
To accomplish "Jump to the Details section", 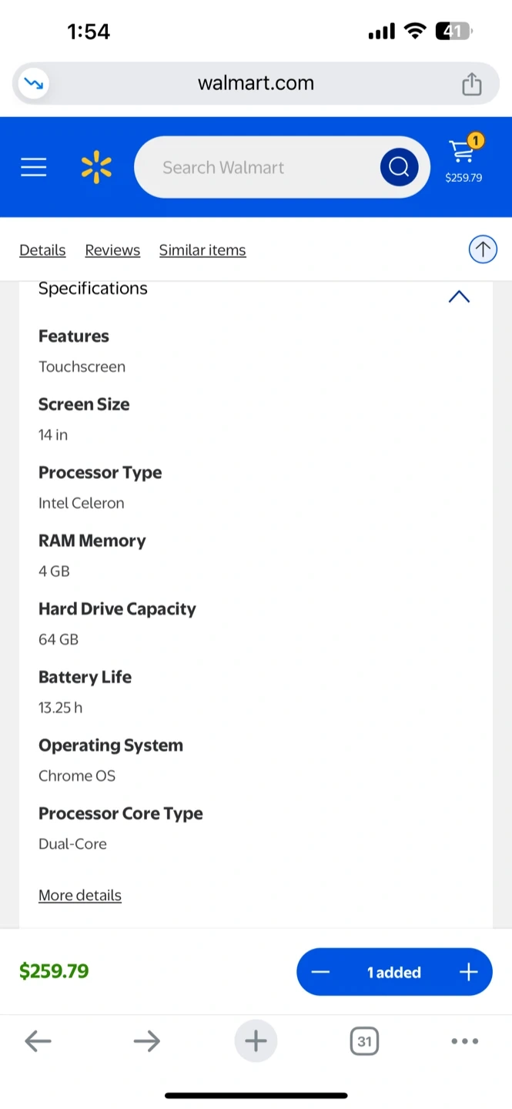I will (42, 250).
